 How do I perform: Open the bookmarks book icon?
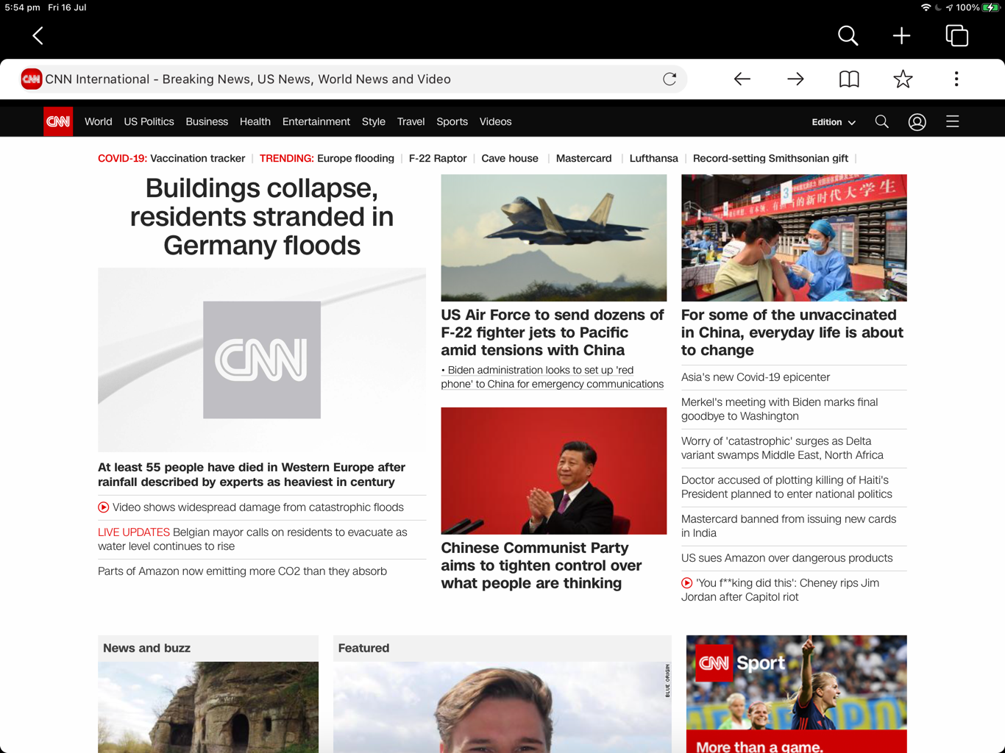coord(849,79)
